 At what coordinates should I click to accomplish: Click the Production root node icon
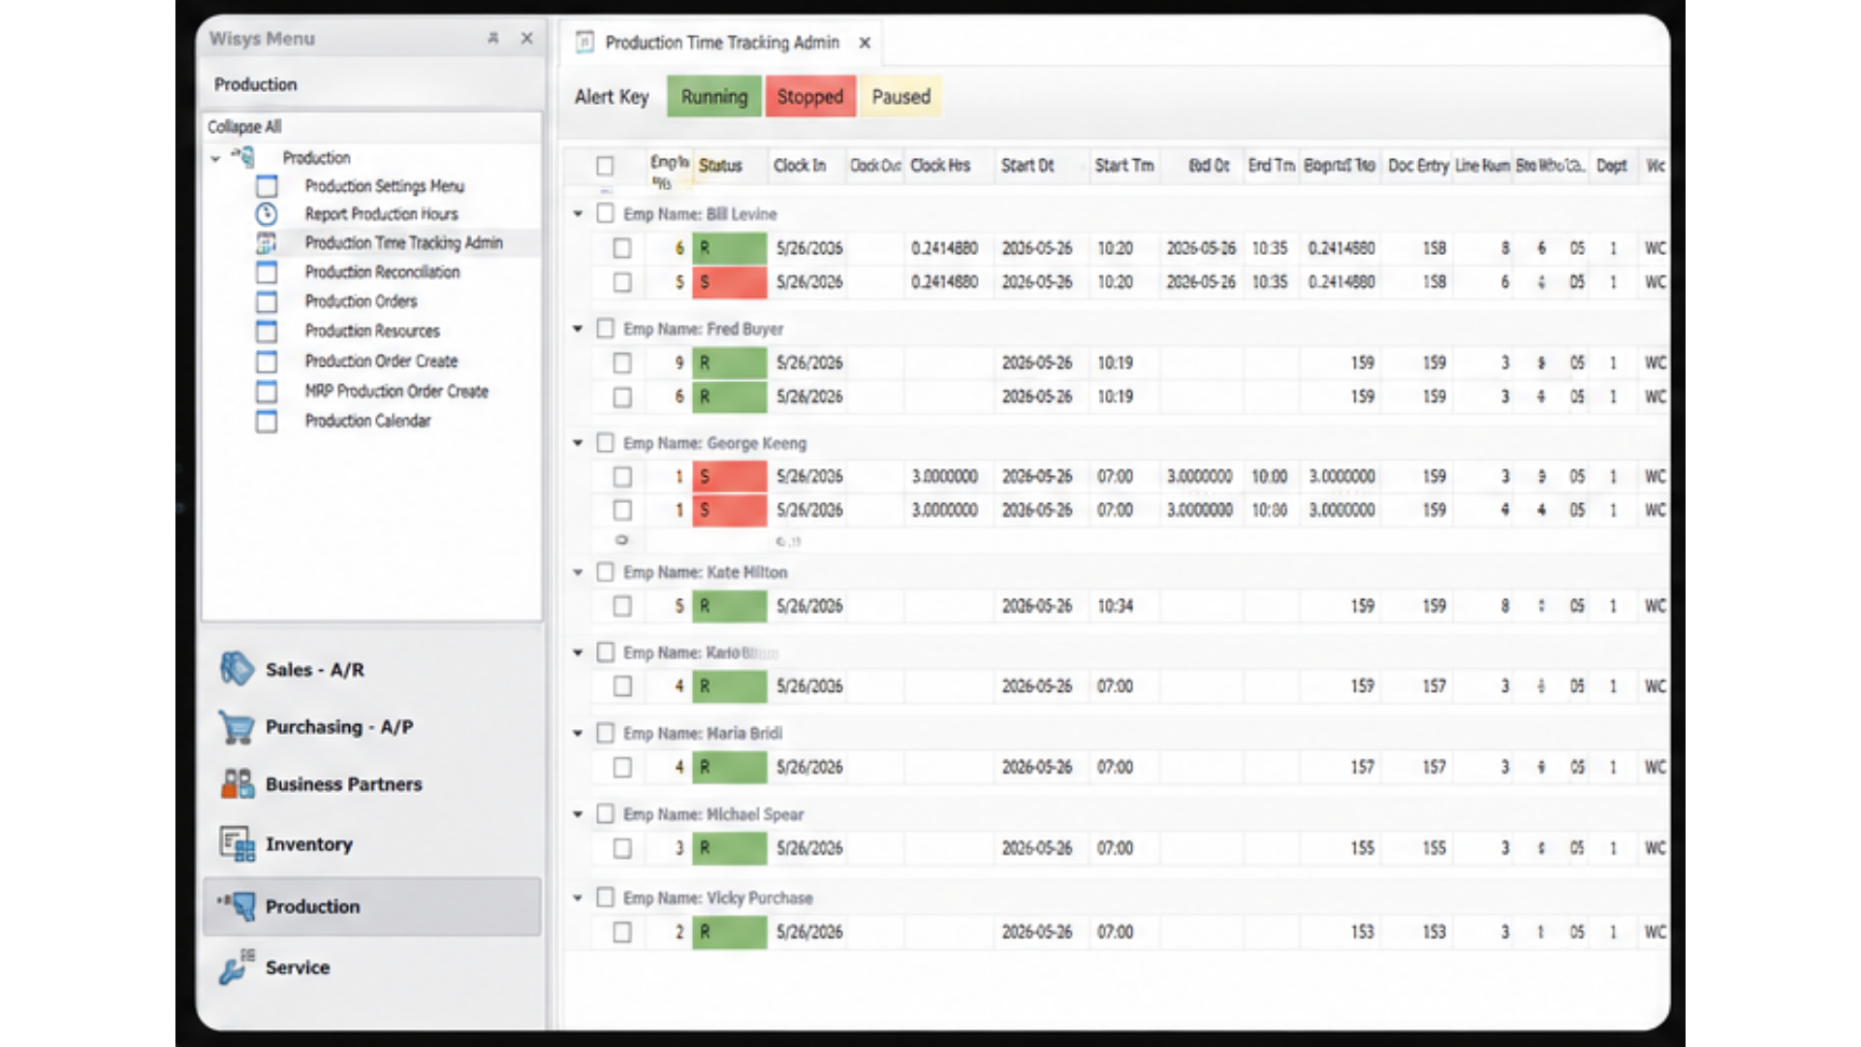244,157
